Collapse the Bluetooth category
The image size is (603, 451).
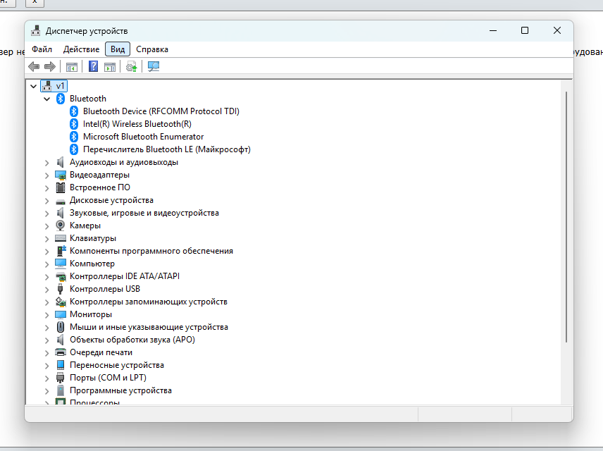(47, 99)
